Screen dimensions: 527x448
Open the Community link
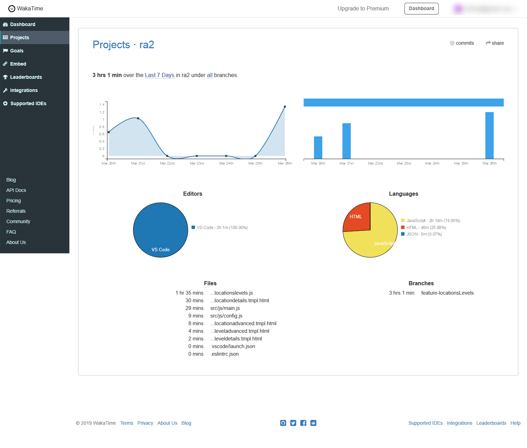tap(18, 221)
